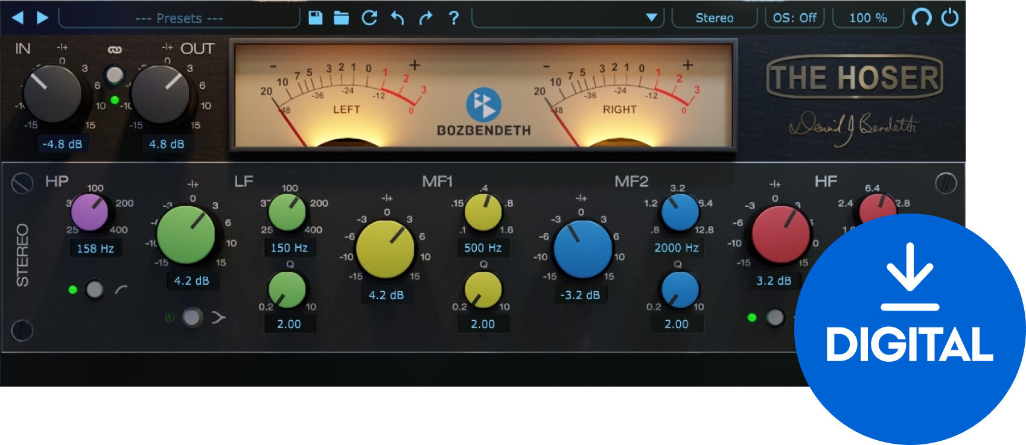
Task: Click the yellow MF1 Q knob
Action: (x=483, y=289)
